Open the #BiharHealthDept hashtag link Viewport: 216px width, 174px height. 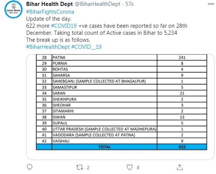(48, 47)
